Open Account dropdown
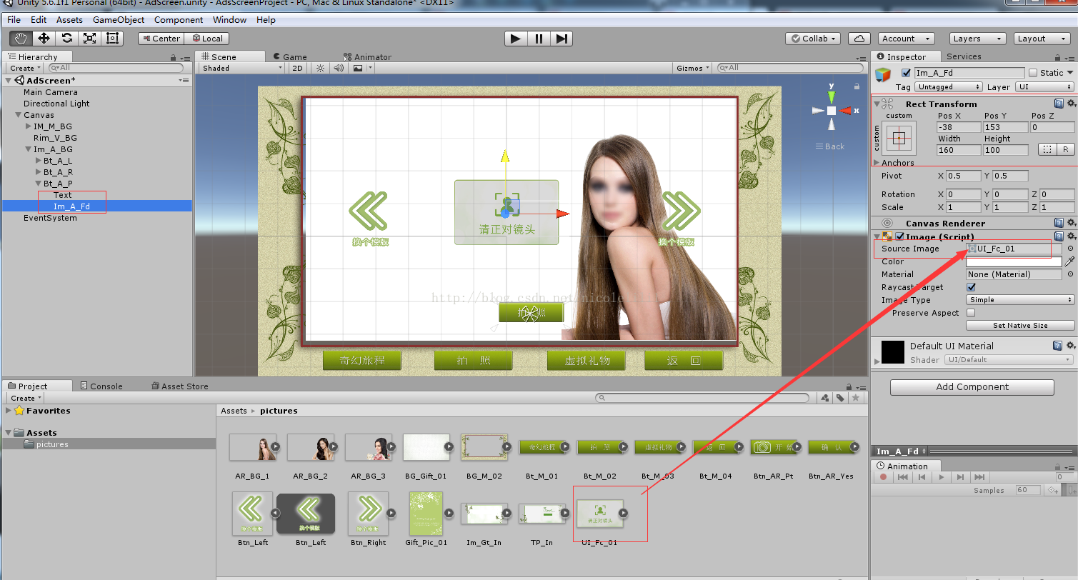Screen dimensions: 1078x580 [907, 39]
